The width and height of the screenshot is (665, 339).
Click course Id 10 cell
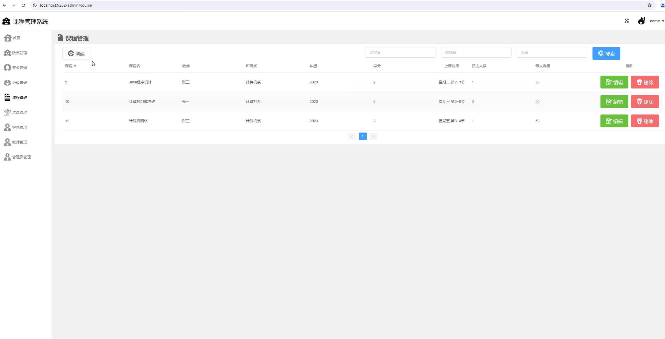(x=67, y=101)
